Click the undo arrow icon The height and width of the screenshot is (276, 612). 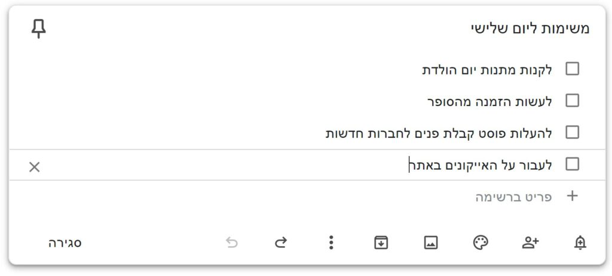click(x=231, y=243)
